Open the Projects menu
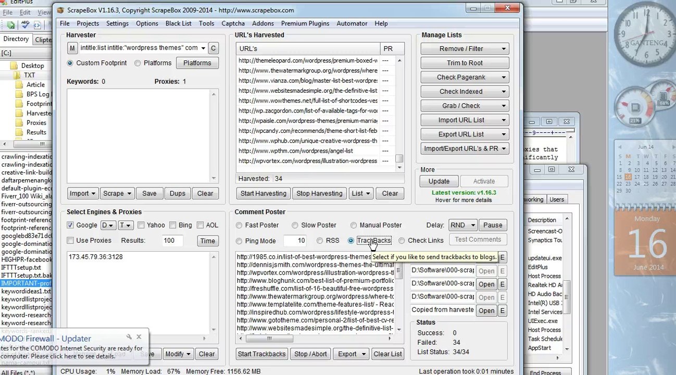The image size is (676, 375). click(87, 23)
